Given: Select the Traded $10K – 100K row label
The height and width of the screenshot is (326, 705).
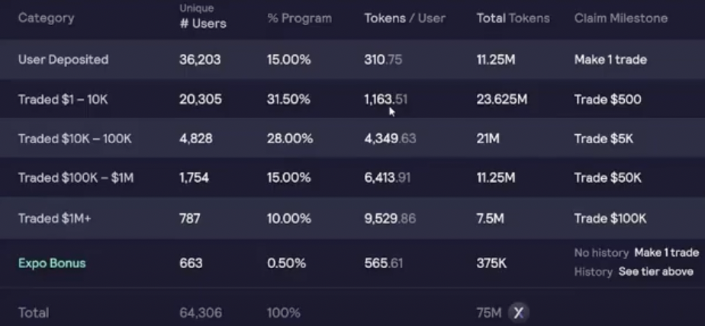Looking at the screenshot, I should [x=75, y=139].
